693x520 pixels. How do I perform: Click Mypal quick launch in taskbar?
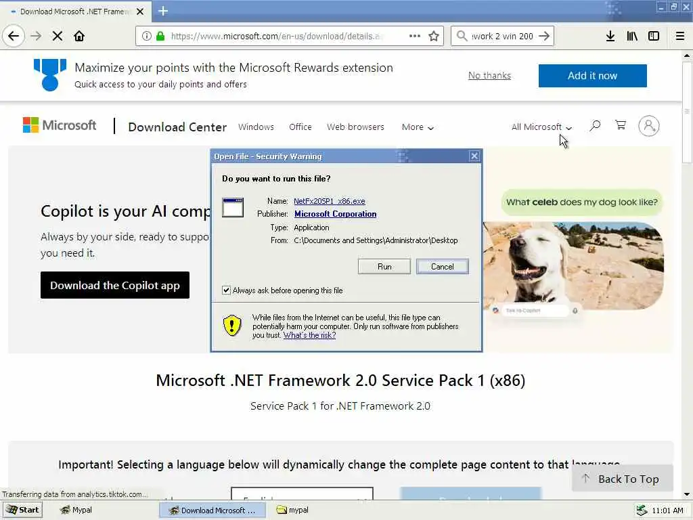[x=76, y=510]
